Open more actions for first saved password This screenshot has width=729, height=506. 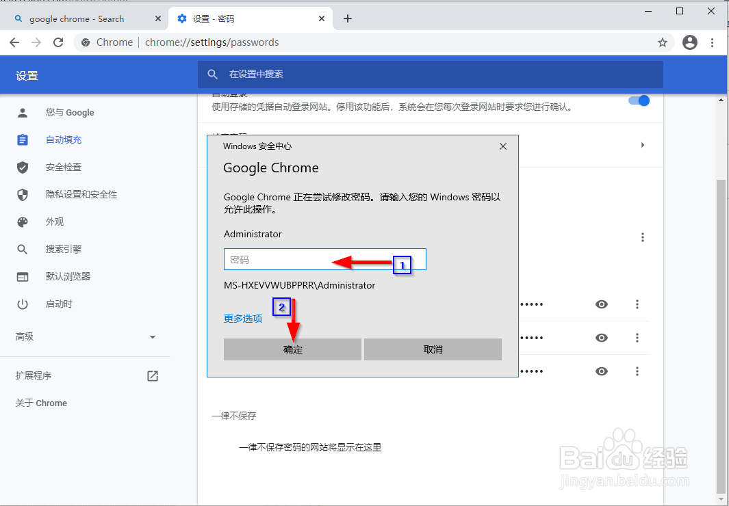click(x=637, y=304)
